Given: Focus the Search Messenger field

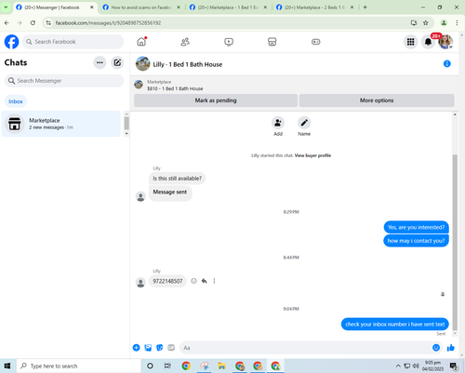Looking at the screenshot, I should click(64, 81).
